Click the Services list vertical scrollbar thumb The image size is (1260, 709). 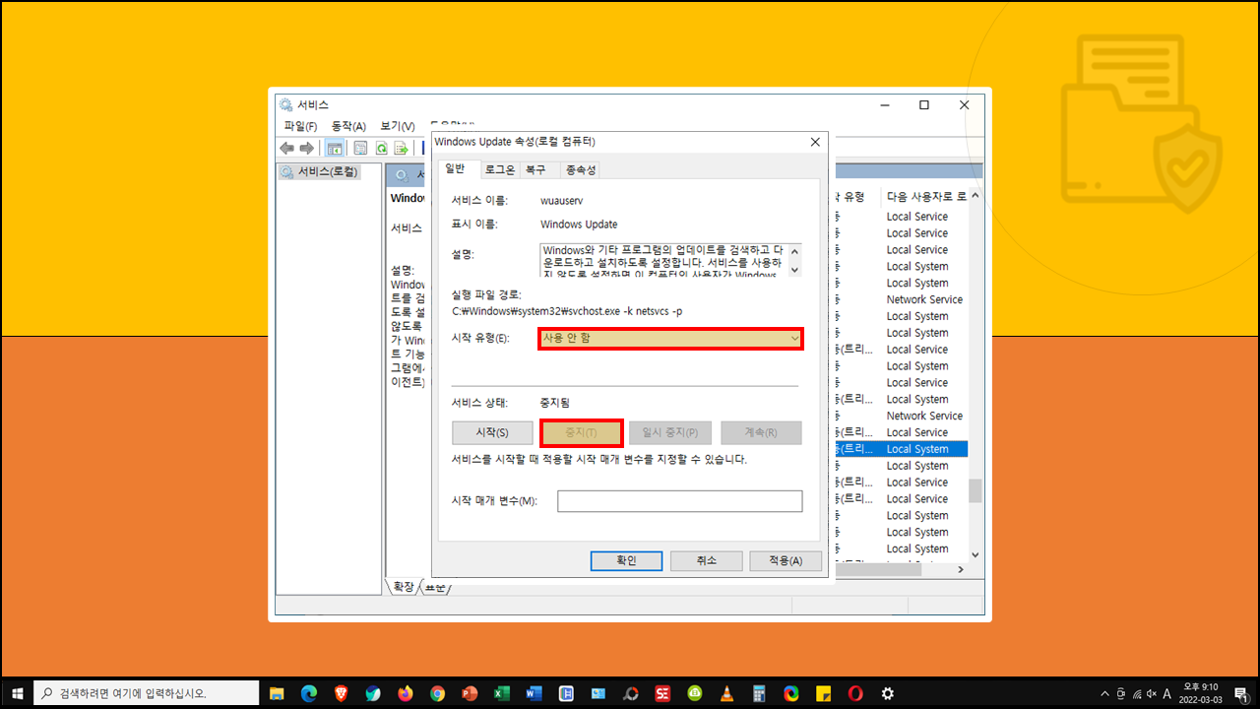[x=975, y=490]
